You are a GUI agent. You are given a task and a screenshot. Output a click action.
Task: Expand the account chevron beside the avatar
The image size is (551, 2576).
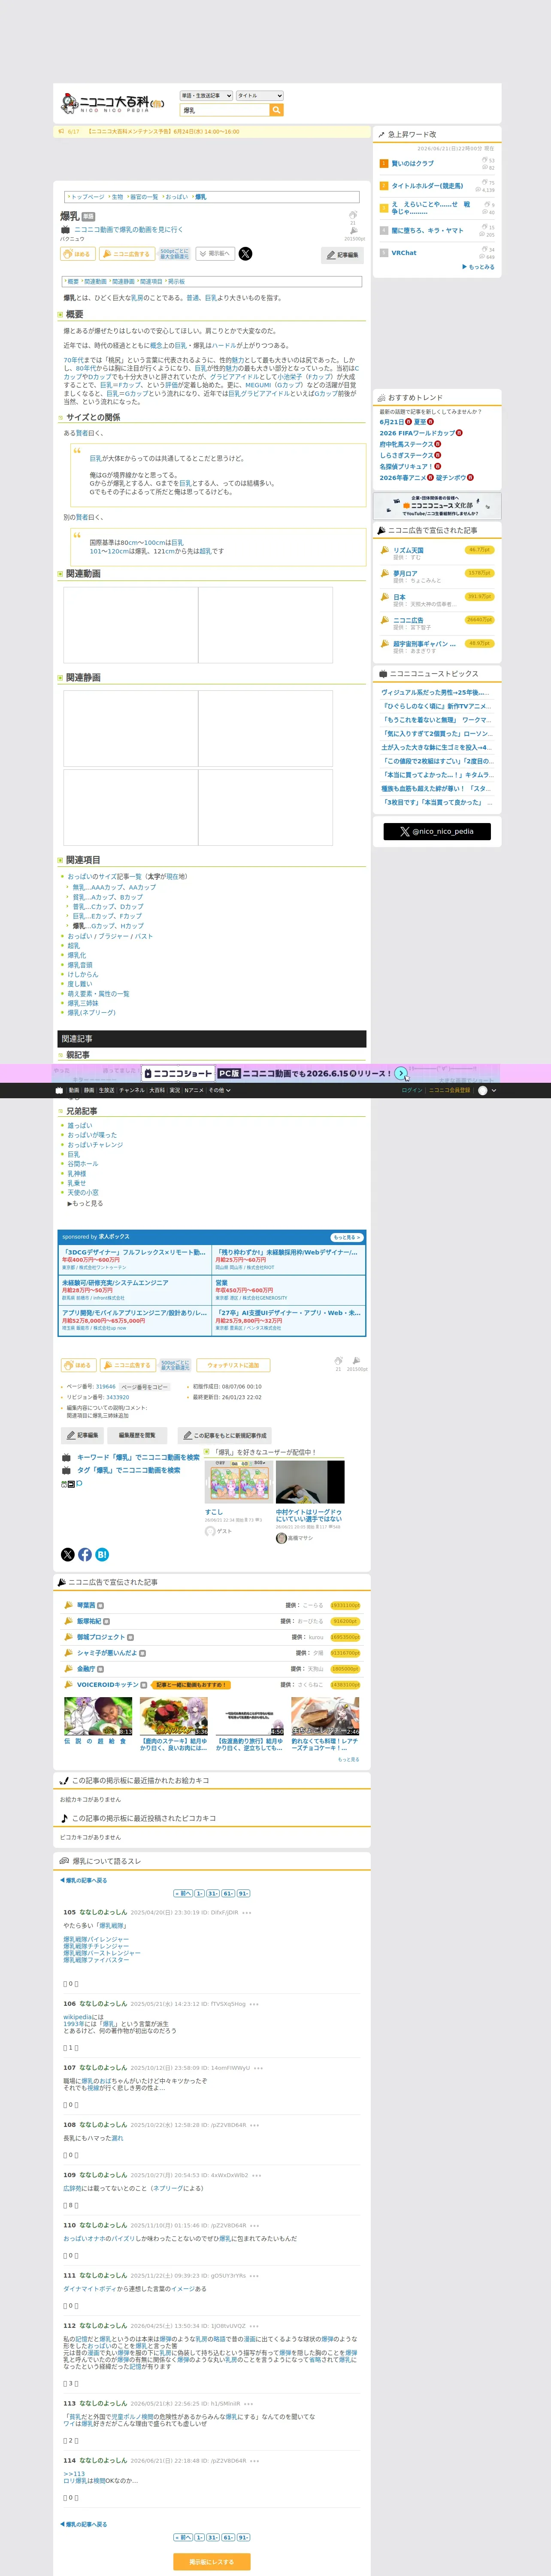click(x=494, y=1090)
